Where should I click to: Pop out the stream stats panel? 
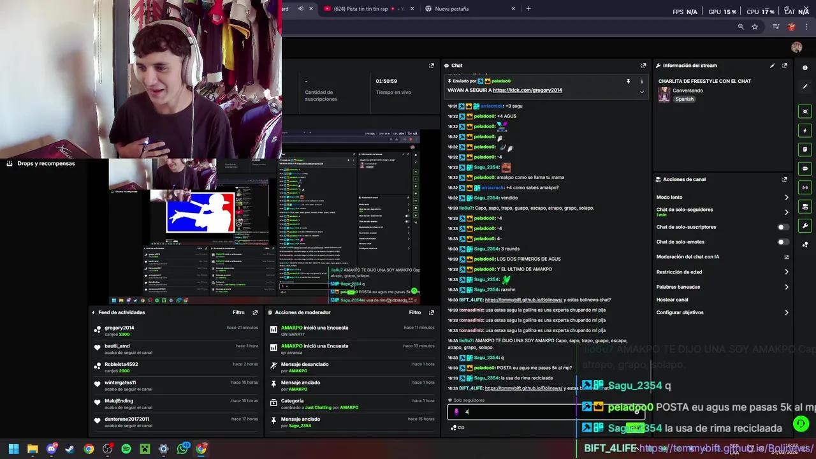tap(432, 66)
